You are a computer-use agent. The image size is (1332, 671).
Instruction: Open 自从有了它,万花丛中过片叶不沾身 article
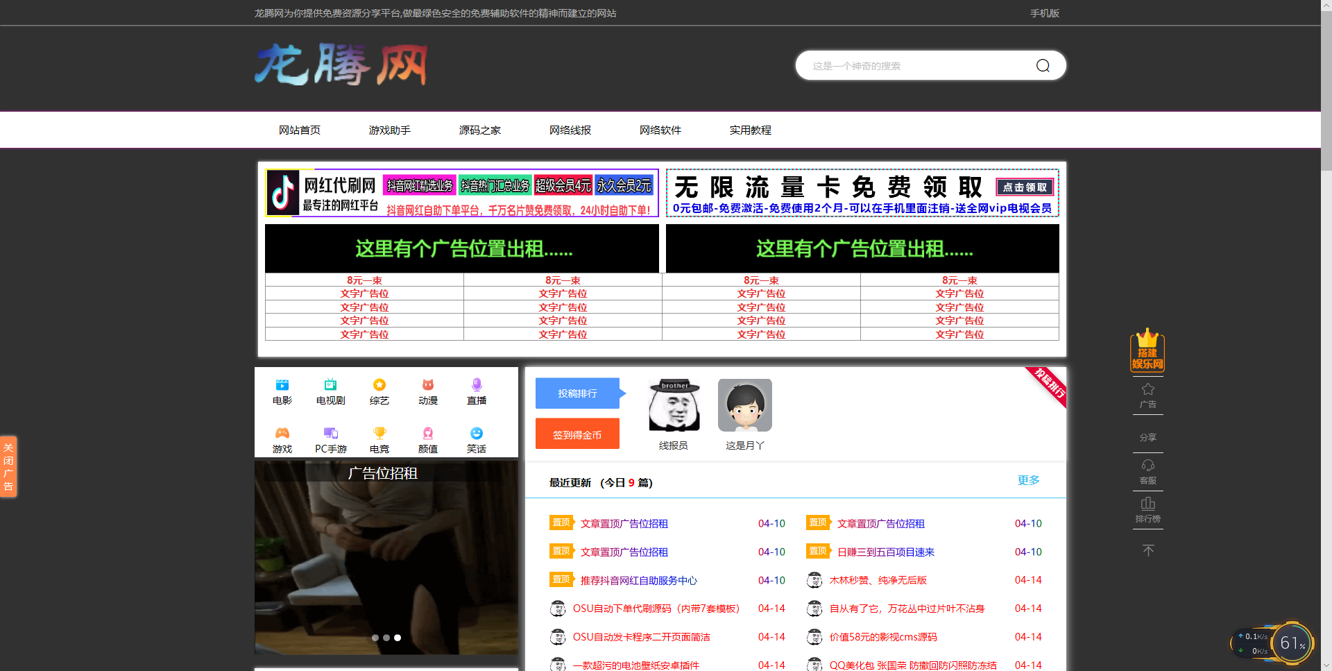(907, 609)
